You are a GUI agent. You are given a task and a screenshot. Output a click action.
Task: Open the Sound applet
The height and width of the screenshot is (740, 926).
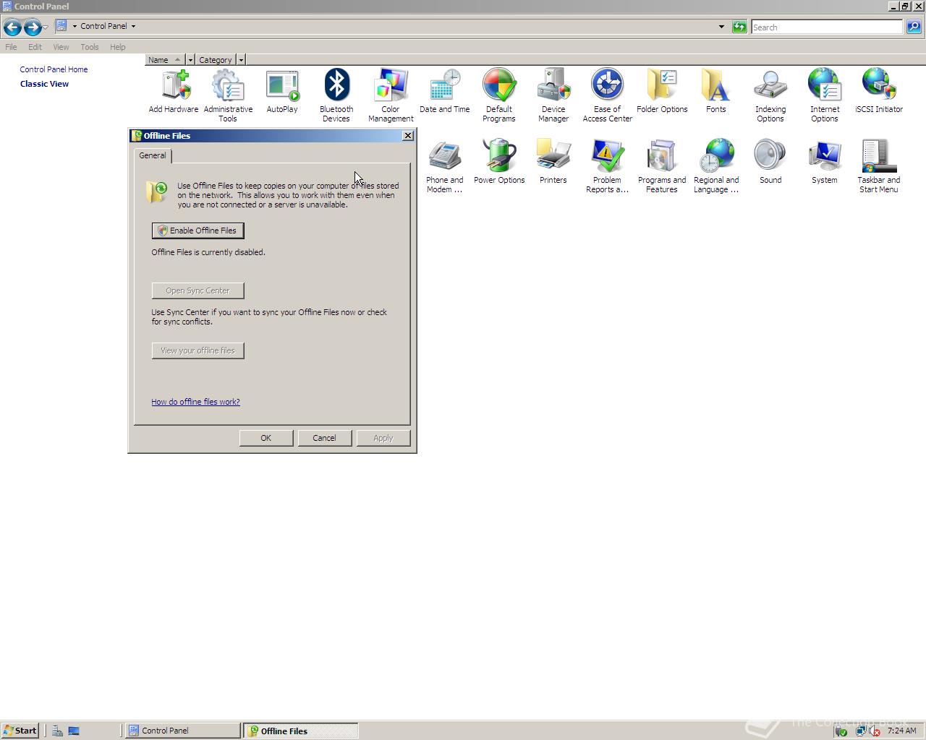click(770, 162)
